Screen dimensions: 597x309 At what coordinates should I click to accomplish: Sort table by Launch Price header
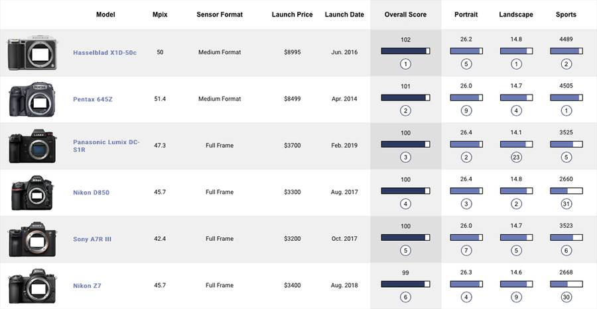coord(293,15)
